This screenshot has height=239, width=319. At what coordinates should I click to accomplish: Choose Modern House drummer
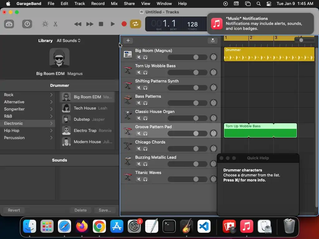pos(87,142)
